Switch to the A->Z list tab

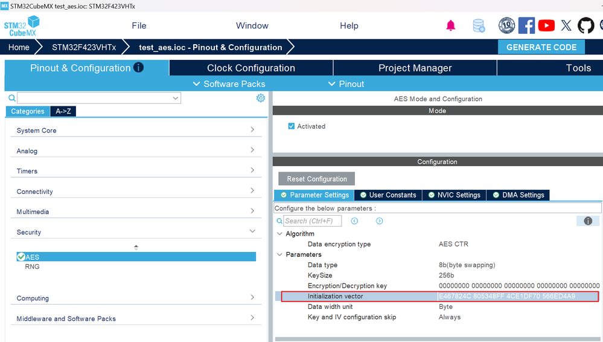(63, 111)
